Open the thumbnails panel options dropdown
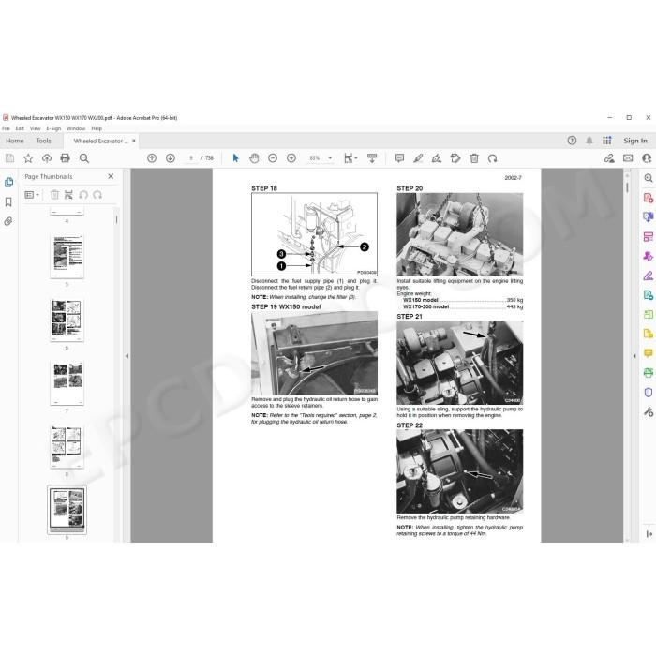The image size is (656, 656). point(31,195)
